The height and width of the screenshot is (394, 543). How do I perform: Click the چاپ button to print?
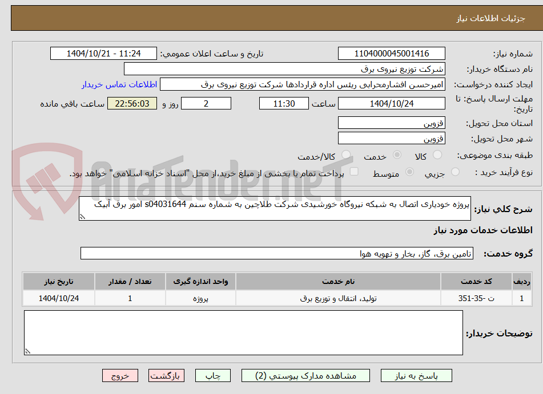pyautogui.click(x=212, y=375)
